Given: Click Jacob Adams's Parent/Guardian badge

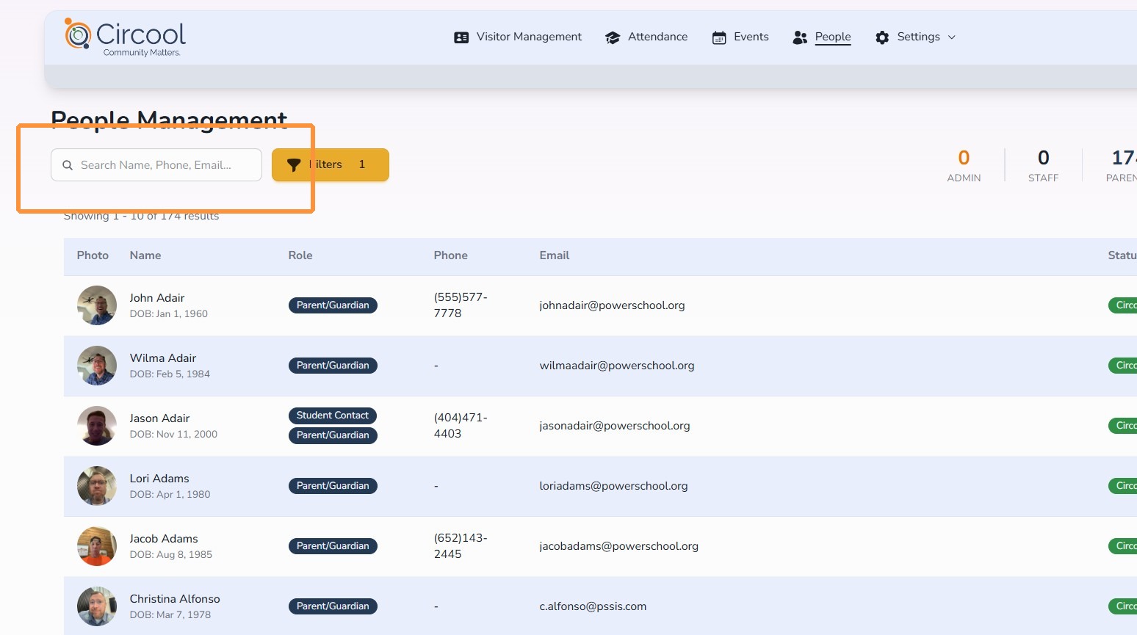Looking at the screenshot, I should [x=333, y=546].
